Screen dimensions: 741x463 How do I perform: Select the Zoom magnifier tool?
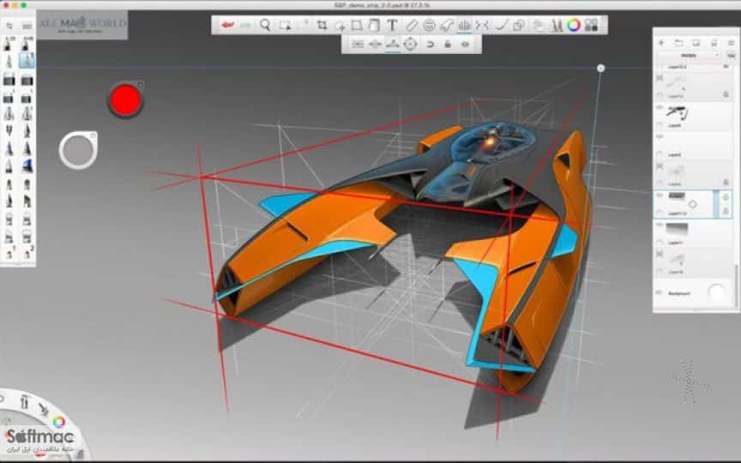point(265,25)
